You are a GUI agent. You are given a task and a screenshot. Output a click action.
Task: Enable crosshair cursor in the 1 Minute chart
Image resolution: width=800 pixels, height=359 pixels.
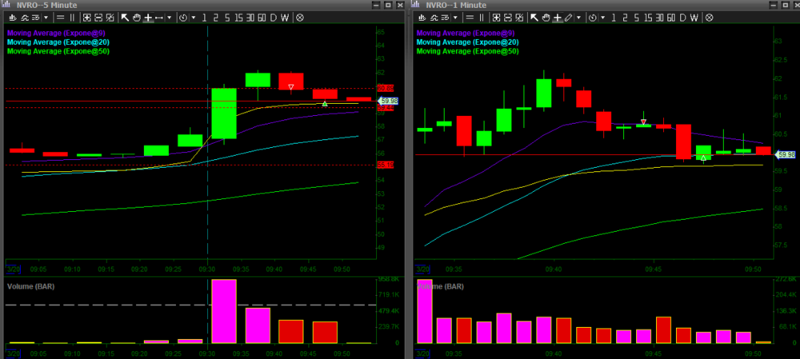(x=558, y=17)
